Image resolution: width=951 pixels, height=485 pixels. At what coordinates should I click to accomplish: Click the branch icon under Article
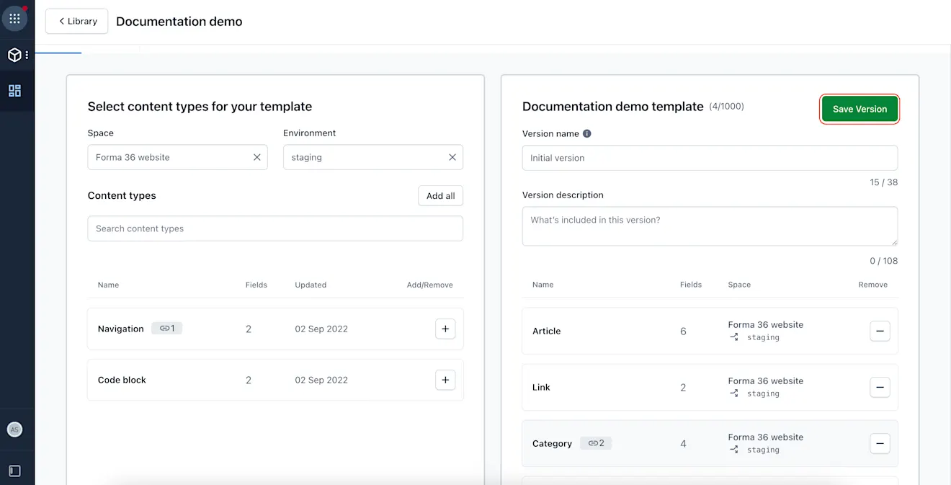pyautogui.click(x=734, y=337)
